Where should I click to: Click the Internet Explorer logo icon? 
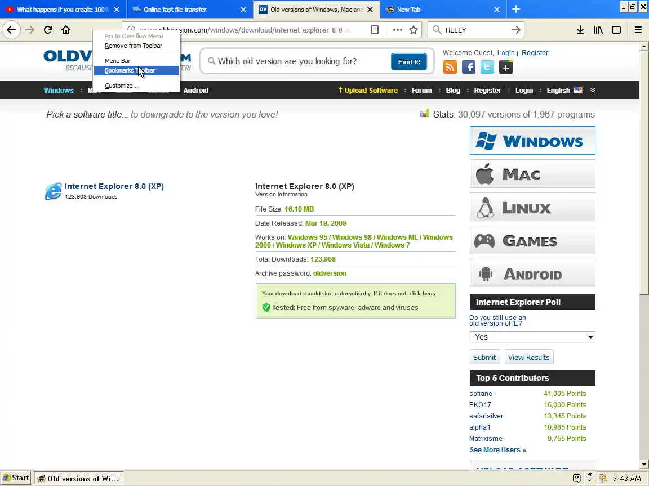[53, 191]
